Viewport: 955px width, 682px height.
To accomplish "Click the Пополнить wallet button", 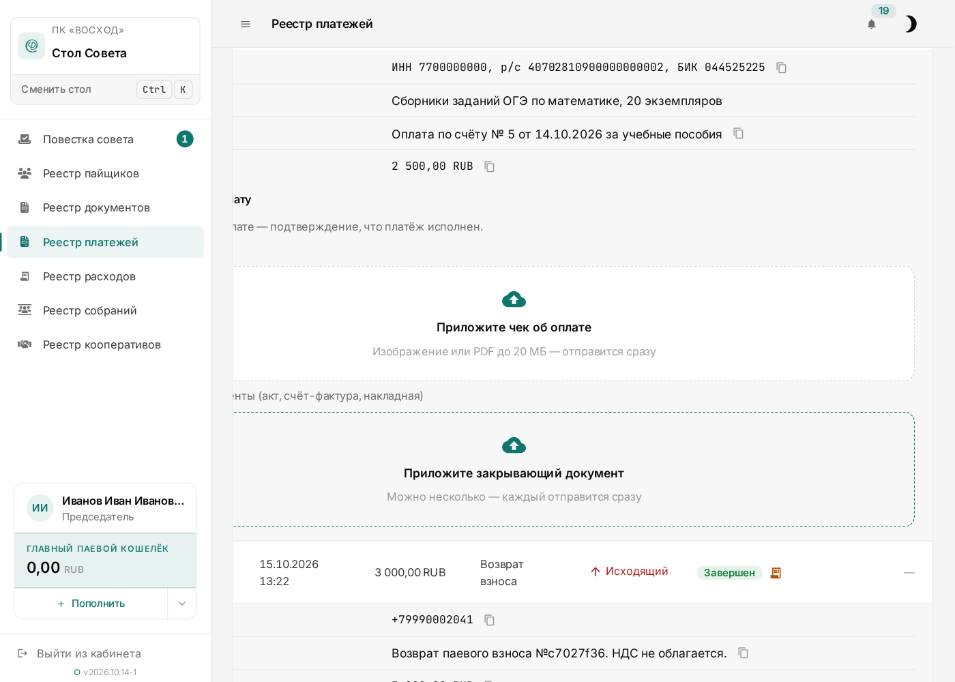I will (x=91, y=604).
